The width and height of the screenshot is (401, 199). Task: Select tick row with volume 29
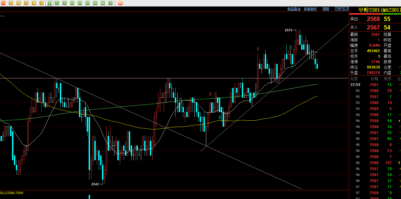coord(375,91)
